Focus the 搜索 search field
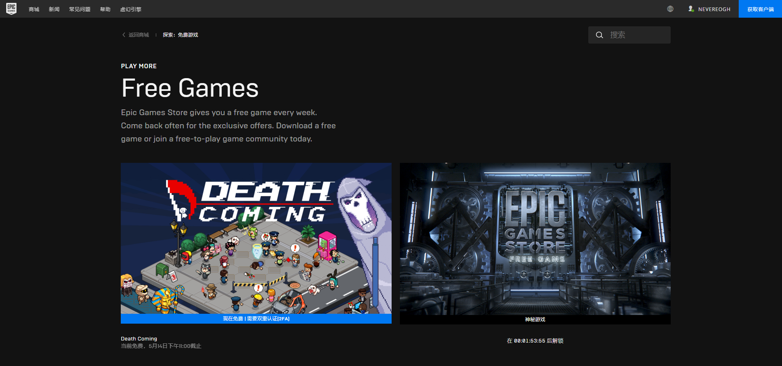The image size is (782, 366). (629, 35)
